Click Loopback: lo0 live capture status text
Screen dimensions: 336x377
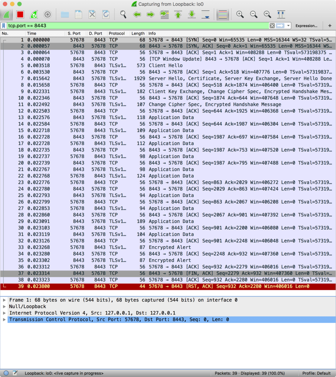[x=64, y=373]
